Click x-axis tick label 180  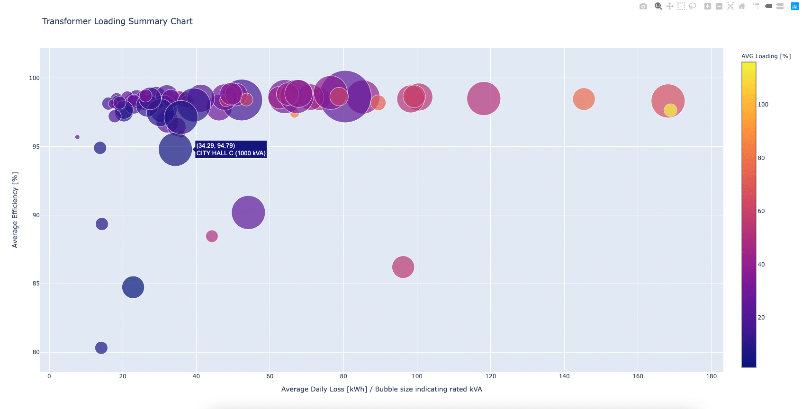[x=712, y=376]
